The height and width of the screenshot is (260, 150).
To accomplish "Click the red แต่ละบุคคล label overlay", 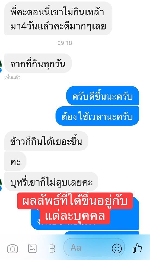I will pos(75,217).
